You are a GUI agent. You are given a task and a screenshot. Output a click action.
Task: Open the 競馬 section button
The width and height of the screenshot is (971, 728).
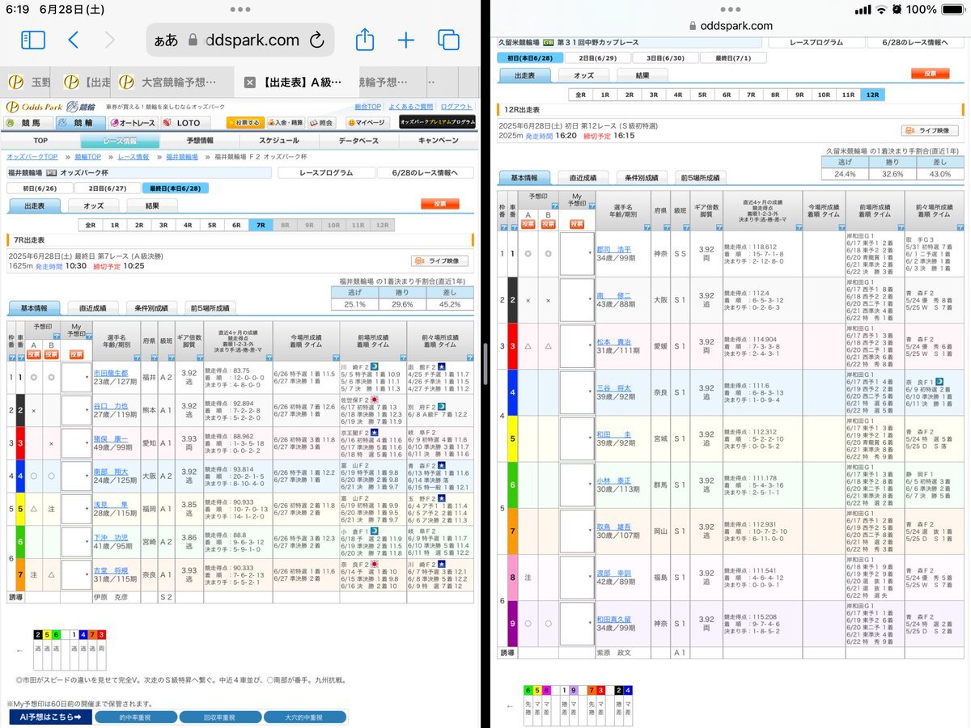(29, 123)
